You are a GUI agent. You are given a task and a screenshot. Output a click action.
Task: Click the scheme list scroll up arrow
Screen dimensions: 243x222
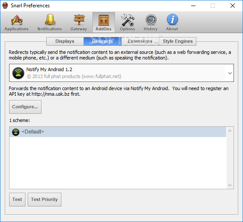point(230,131)
